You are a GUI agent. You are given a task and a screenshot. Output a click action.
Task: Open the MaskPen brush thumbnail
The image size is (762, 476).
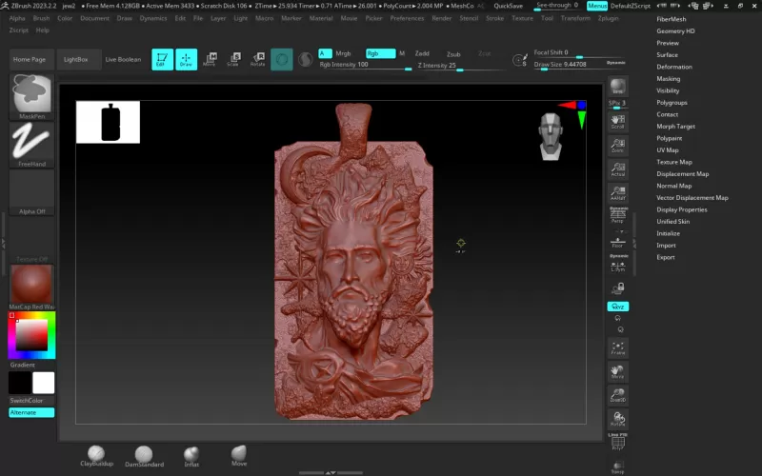point(32,97)
